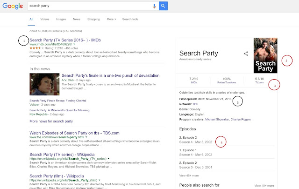The image size is (299, 189).
Task: Open 'Watch Episodes of Search Party on tbs' result
Action: click(x=74, y=133)
